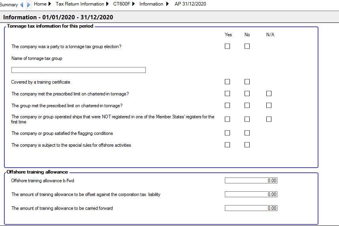Open the Summary link
This screenshot has width=339, height=226.
[9, 5]
